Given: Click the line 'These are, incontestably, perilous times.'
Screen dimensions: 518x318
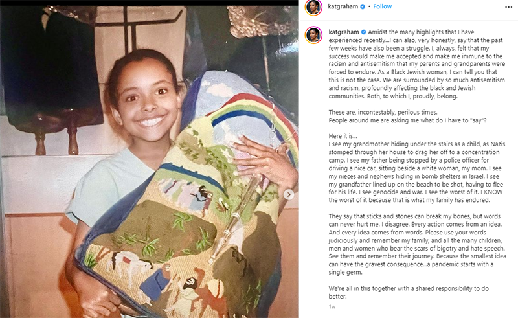Looking at the screenshot, I should (x=383, y=112).
